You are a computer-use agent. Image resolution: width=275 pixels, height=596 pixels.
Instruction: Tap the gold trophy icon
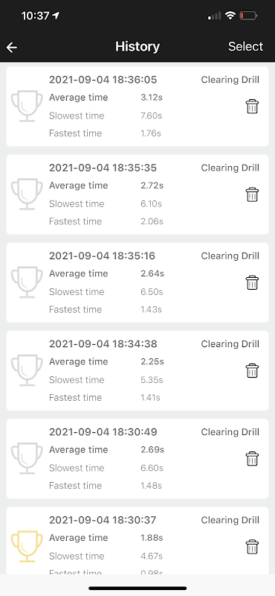[27, 547]
